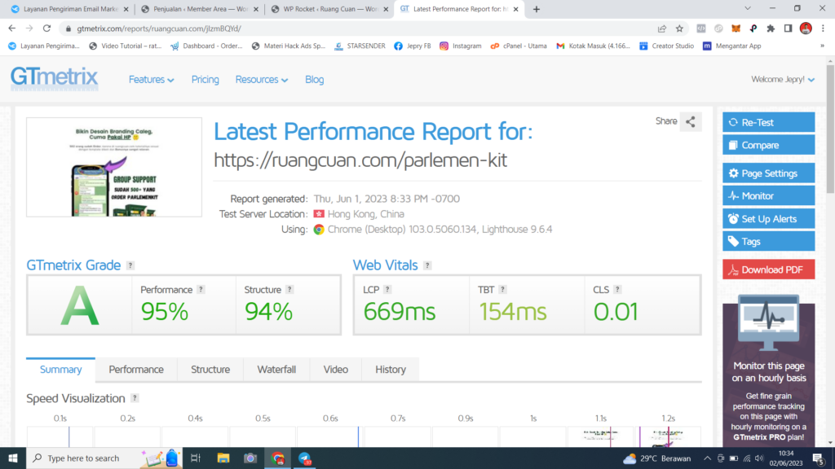Image resolution: width=835 pixels, height=469 pixels.
Task: Expand the Resources dropdown menu
Action: (261, 80)
